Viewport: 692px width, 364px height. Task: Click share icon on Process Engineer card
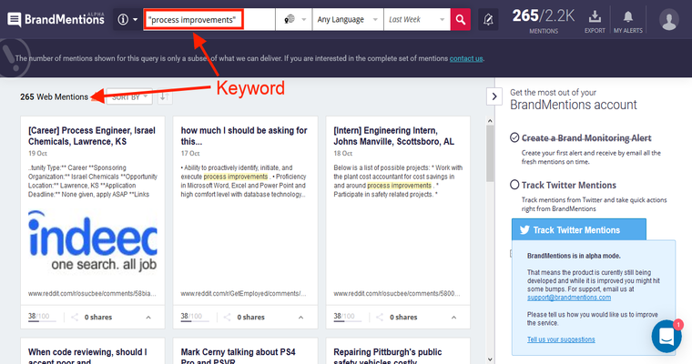75,318
